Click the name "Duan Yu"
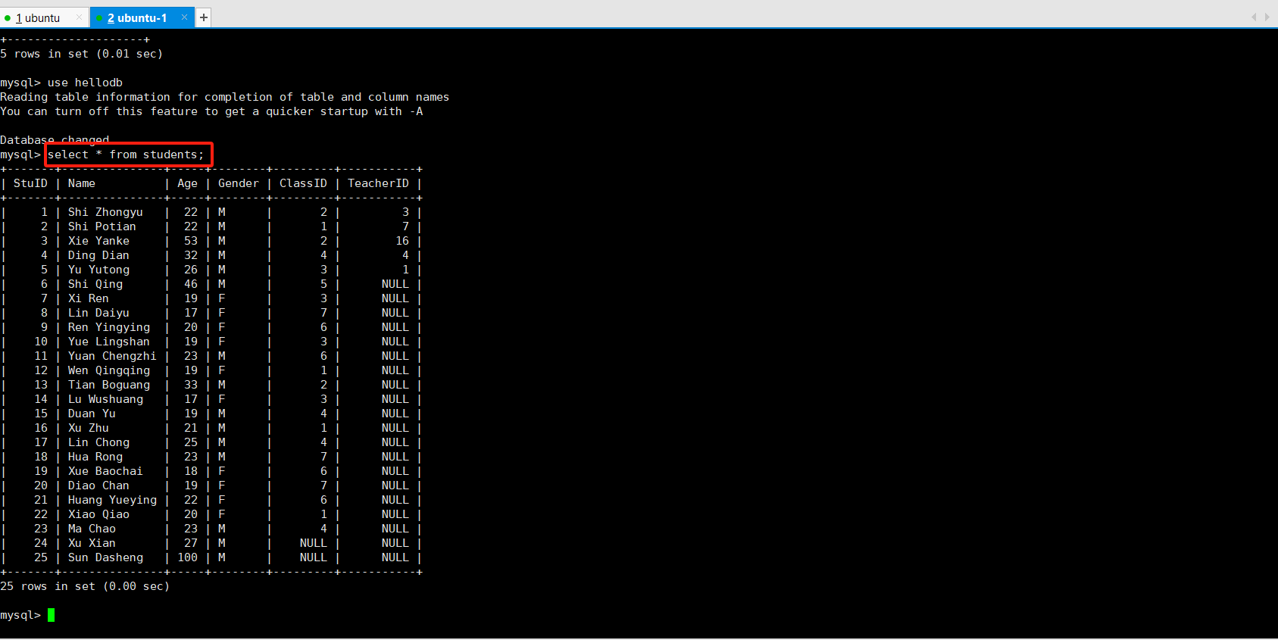 tap(92, 414)
